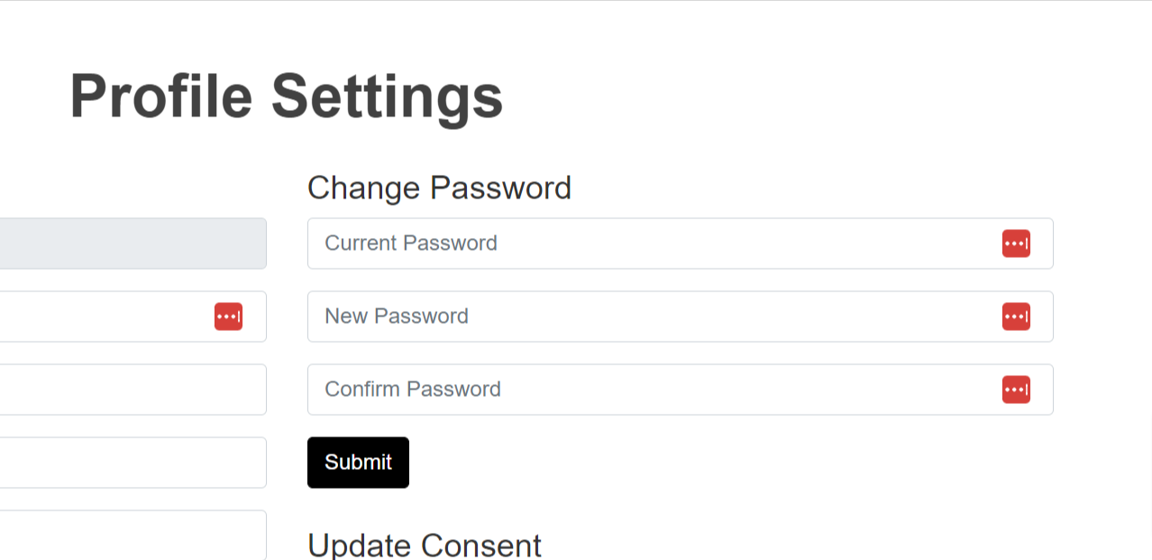Click the word Consent in Update Consent heading

481,546
